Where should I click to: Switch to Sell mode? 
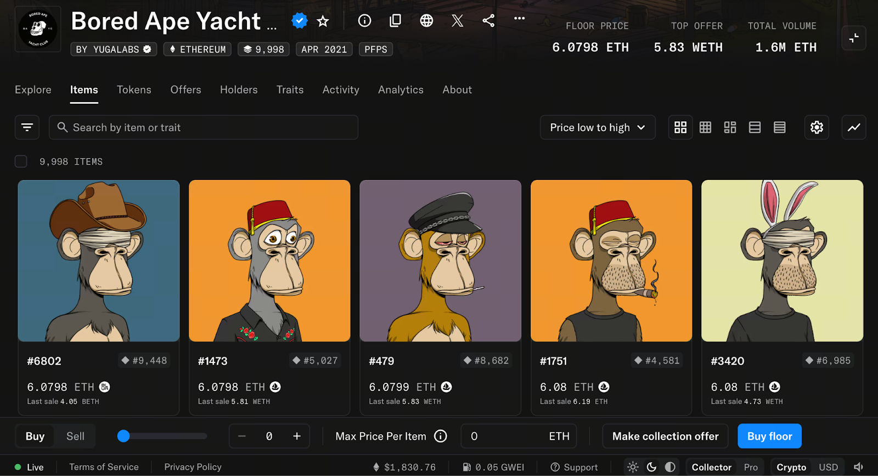[75, 437]
